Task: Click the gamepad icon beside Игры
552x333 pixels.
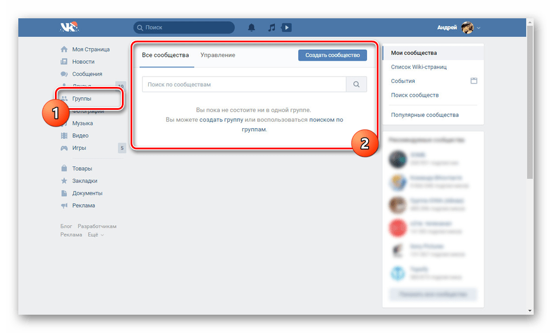Action: [x=64, y=148]
